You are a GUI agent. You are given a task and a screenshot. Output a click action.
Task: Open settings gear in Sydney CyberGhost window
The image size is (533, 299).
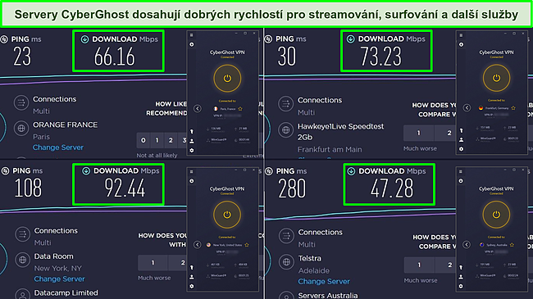[x=461, y=286]
